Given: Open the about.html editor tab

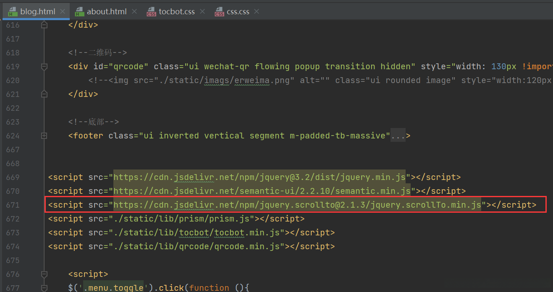Looking at the screenshot, I should pos(106,11).
